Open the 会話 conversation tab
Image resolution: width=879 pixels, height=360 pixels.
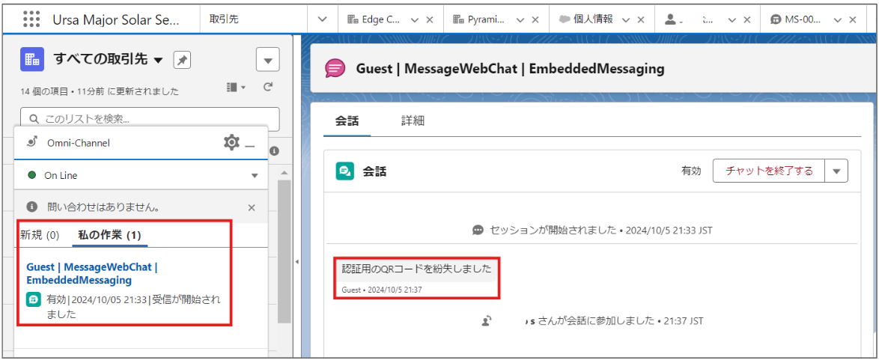[x=347, y=120]
